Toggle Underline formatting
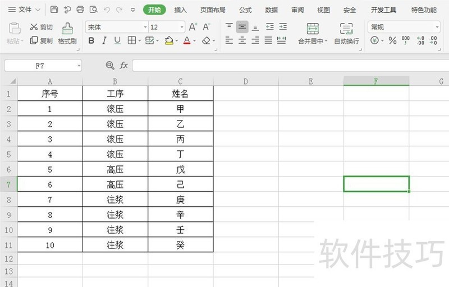This screenshot has width=449, height=287. pos(117,40)
